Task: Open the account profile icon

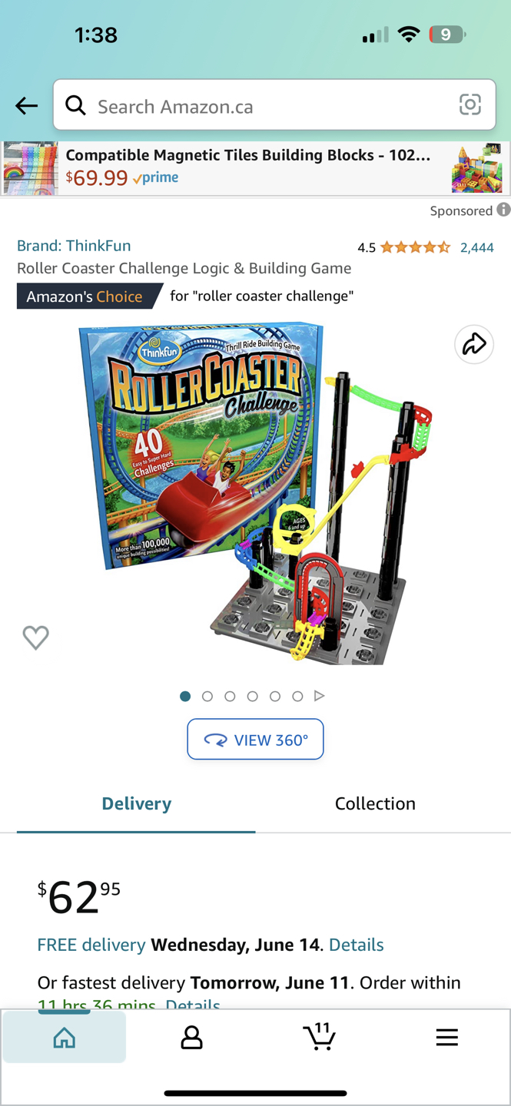Action: coord(191,1038)
